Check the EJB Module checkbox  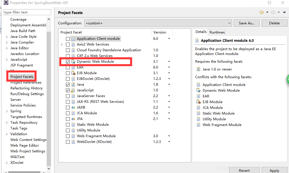68,73
